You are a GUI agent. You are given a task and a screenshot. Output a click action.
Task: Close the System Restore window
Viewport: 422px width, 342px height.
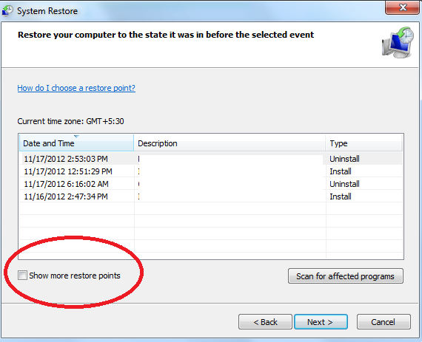coord(402,7)
